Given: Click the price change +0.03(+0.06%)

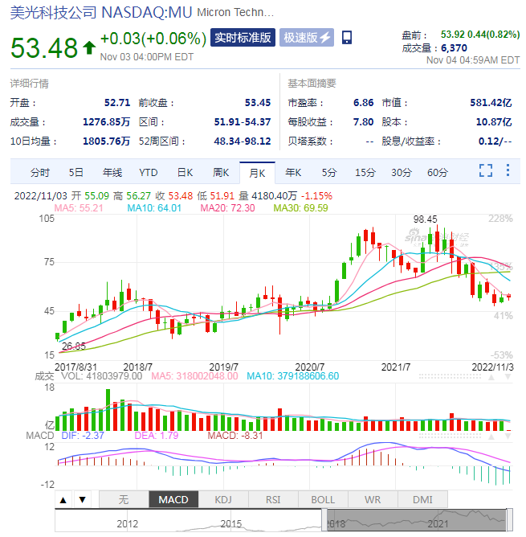Looking at the screenshot, I should coord(153,39).
